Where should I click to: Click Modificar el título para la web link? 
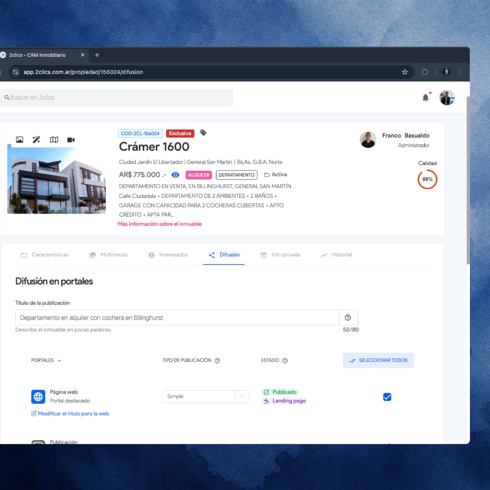pyautogui.click(x=70, y=414)
